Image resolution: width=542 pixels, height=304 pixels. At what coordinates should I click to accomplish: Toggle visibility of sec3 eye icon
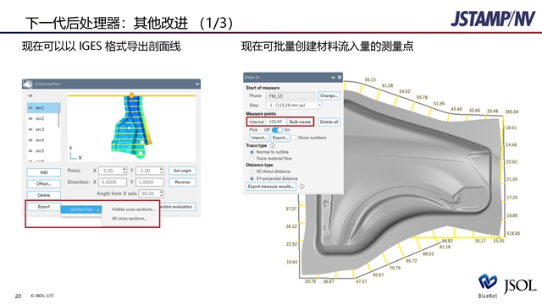pos(30,129)
